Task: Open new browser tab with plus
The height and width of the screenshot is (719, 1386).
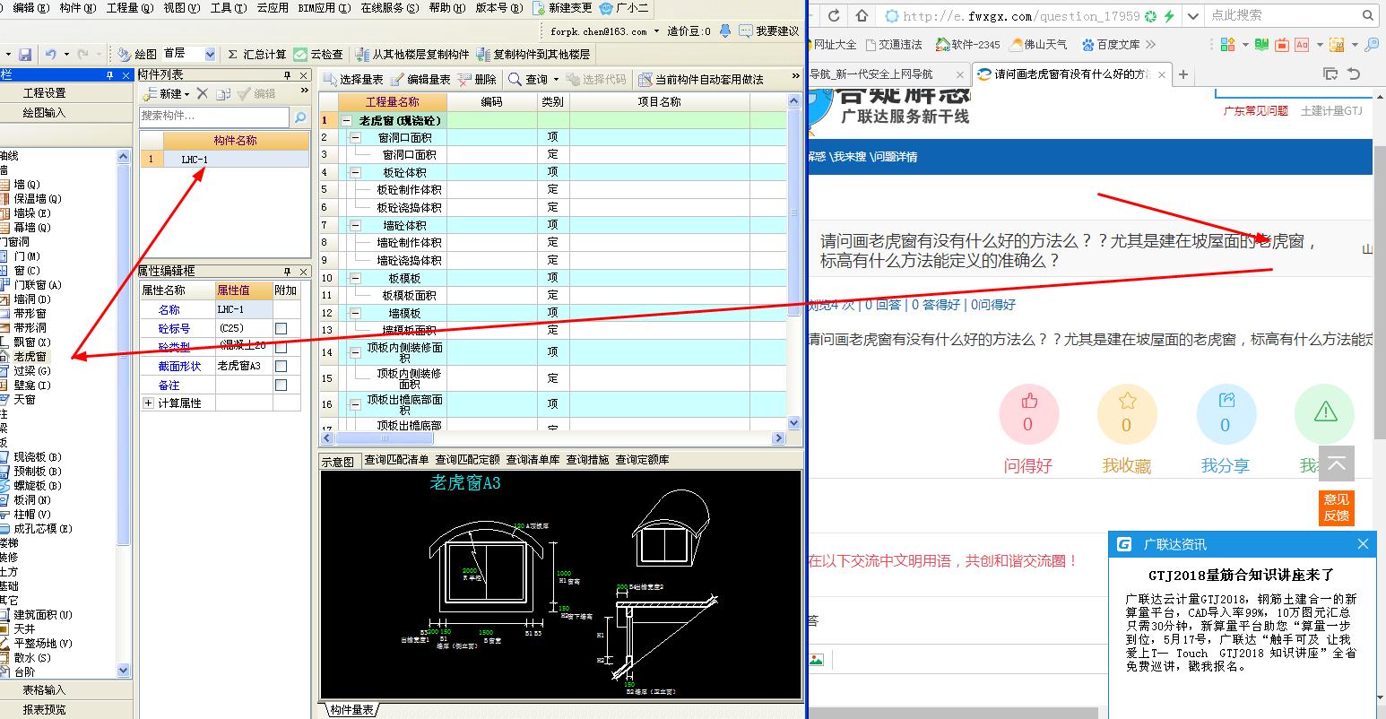Action: coord(1183,74)
